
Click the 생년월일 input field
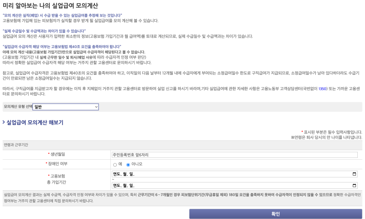click(x=235, y=155)
